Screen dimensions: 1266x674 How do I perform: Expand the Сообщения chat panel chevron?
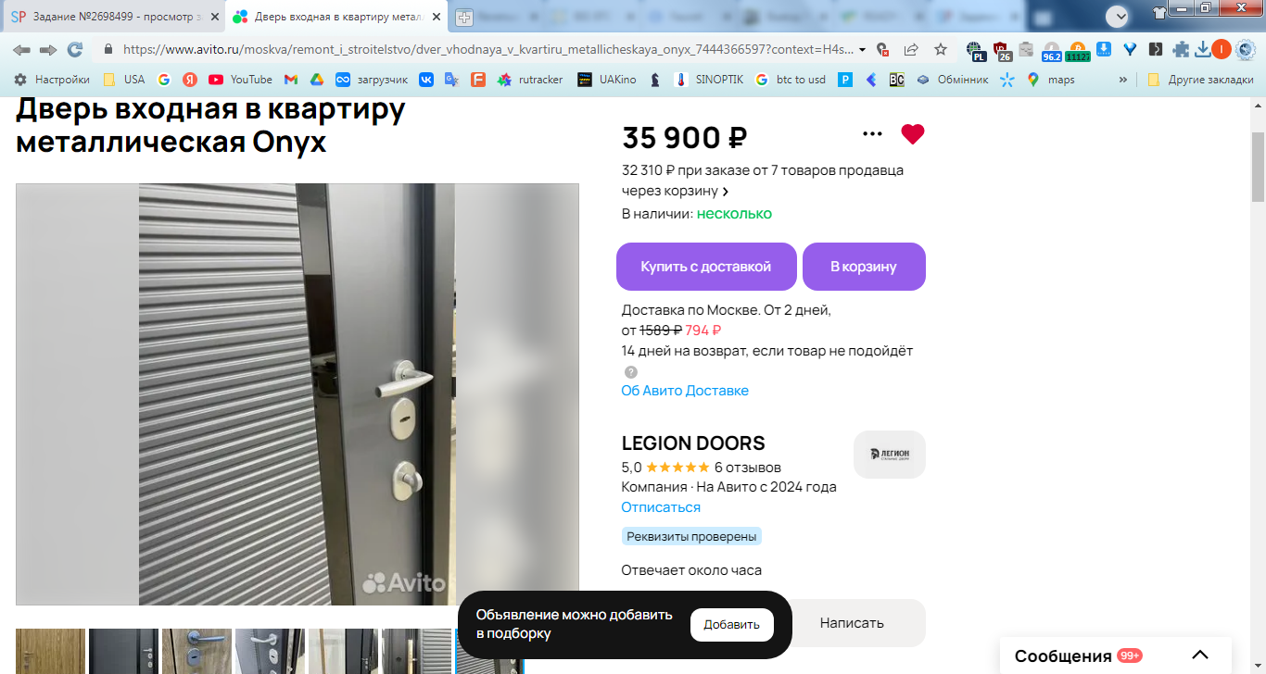point(1200,655)
